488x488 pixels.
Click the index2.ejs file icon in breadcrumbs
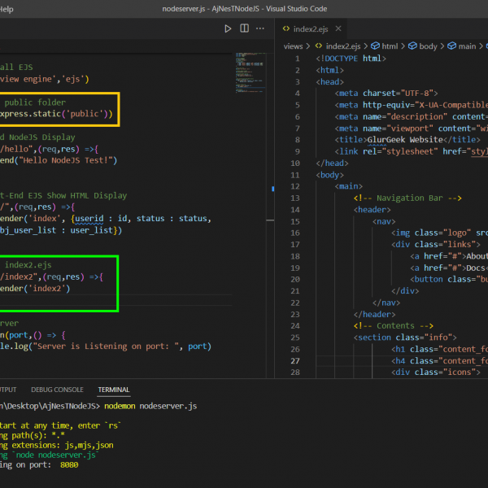tap(317, 46)
